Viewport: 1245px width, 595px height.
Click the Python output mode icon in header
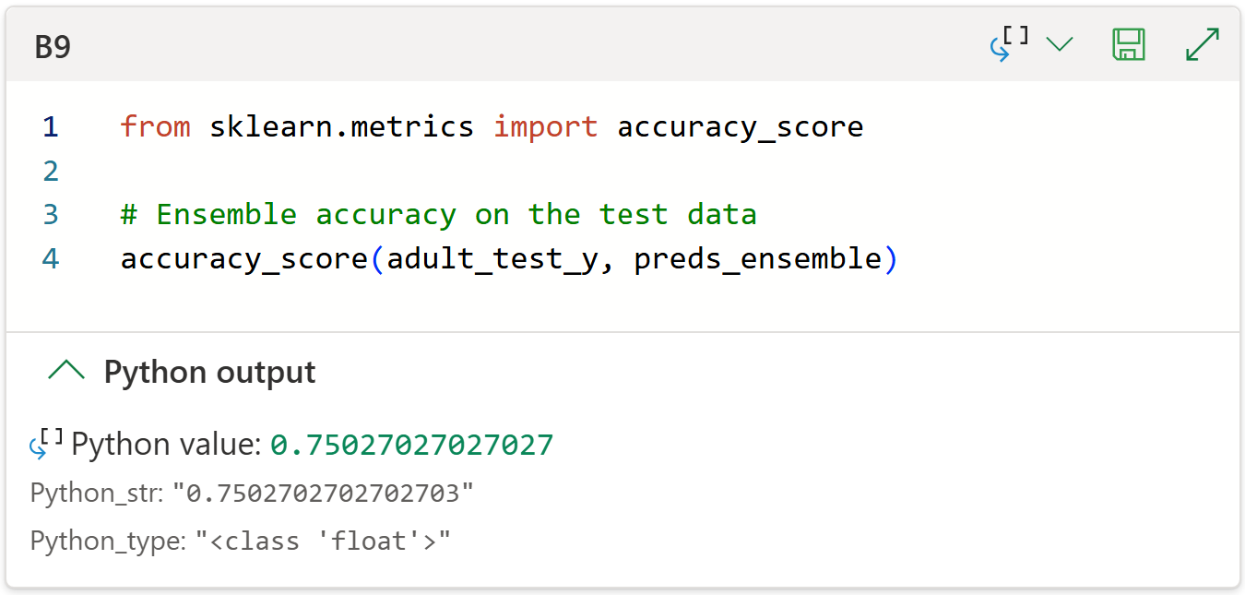click(1009, 43)
